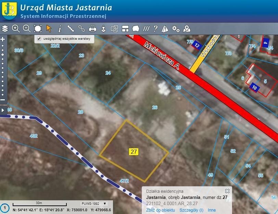The image size is (278, 214).
Task: Click parcel label 30/3 on map
Action: (x=19, y=50)
